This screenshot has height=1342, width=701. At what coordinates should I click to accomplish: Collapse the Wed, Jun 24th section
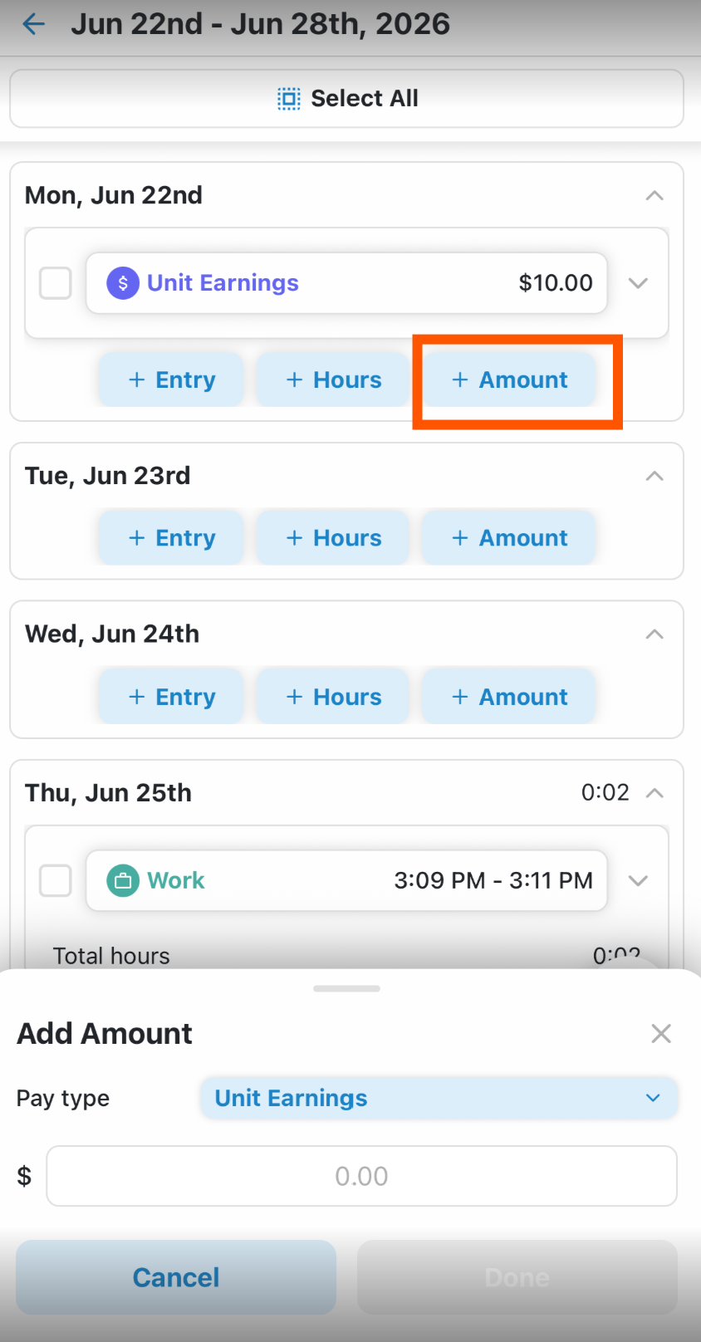click(x=654, y=634)
